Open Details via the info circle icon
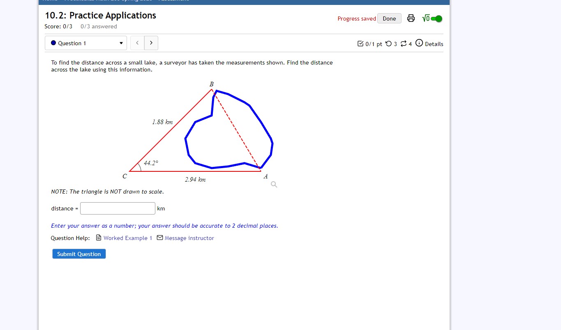The width and height of the screenshot is (561, 330). (419, 43)
